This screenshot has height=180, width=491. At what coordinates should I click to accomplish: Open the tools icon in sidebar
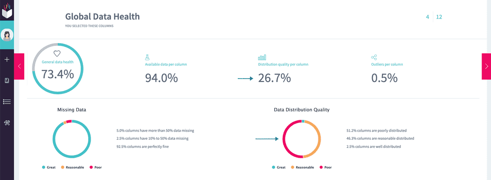(x=7, y=123)
